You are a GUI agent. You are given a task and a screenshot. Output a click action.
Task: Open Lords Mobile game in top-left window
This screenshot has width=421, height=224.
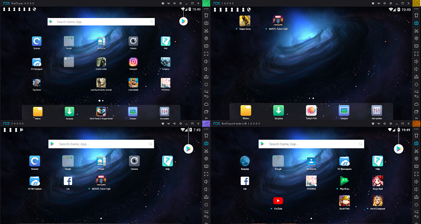pos(133,83)
